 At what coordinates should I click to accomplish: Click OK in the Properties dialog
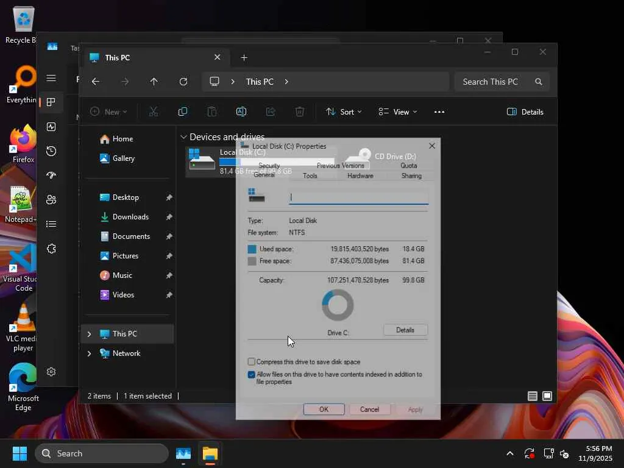[324, 409]
